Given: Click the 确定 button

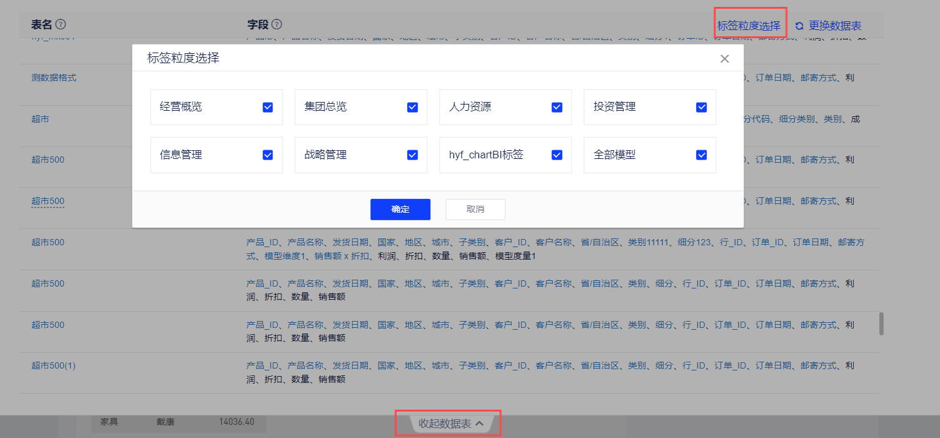Looking at the screenshot, I should click(400, 209).
